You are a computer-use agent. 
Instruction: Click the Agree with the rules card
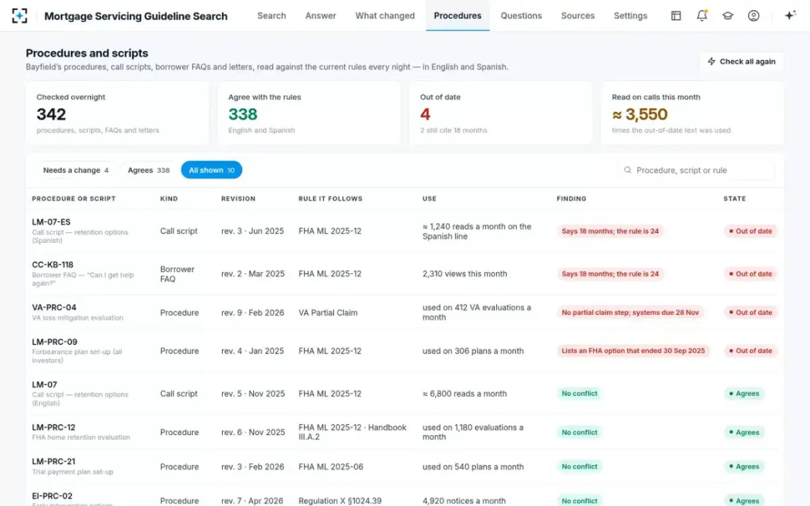click(x=309, y=113)
